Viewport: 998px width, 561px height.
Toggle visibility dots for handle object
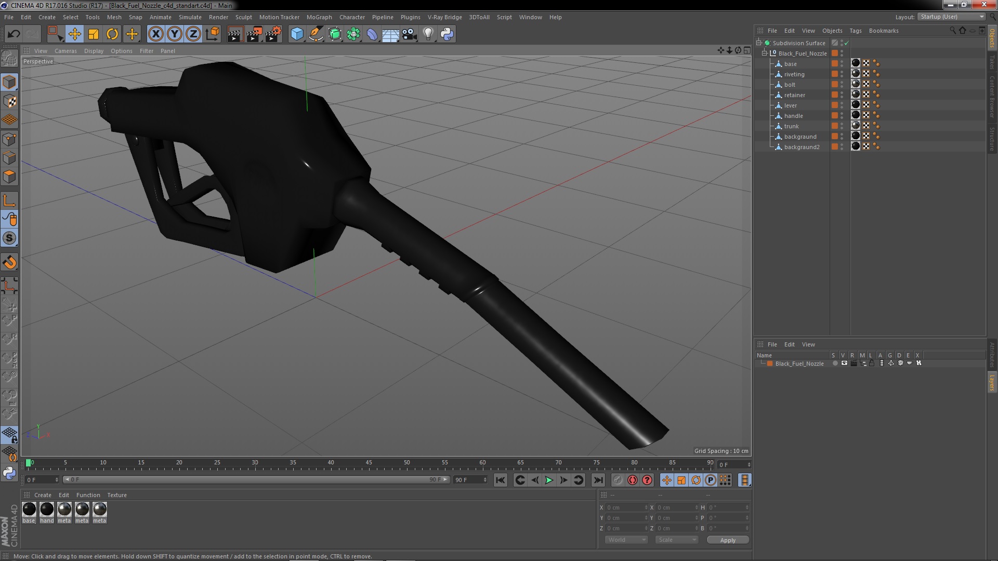[842, 116]
